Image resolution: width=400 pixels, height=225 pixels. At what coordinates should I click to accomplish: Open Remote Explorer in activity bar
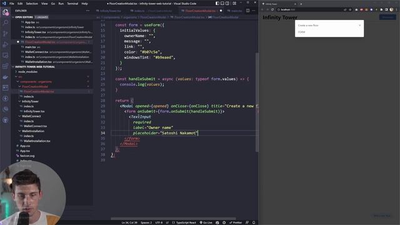[6, 56]
